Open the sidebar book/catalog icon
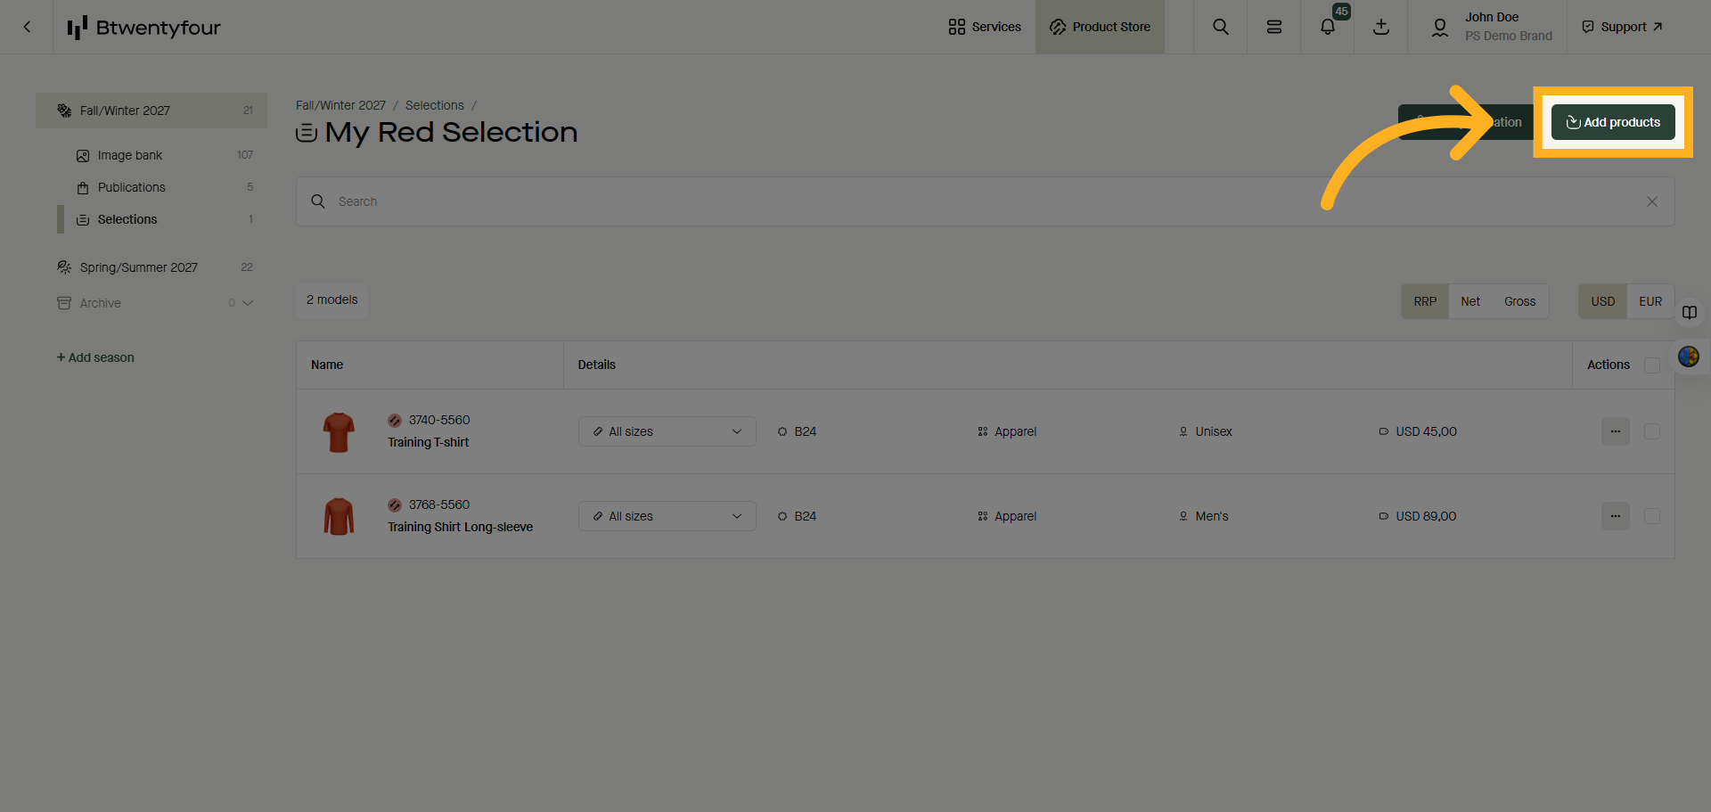The width and height of the screenshot is (1711, 812). (1690, 313)
